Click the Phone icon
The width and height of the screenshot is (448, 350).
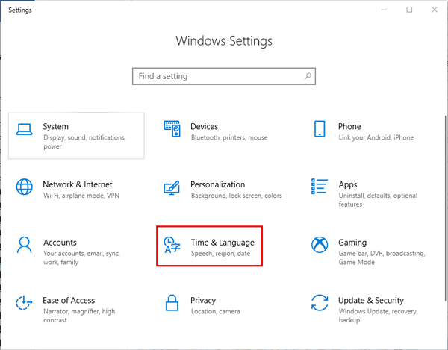click(320, 129)
